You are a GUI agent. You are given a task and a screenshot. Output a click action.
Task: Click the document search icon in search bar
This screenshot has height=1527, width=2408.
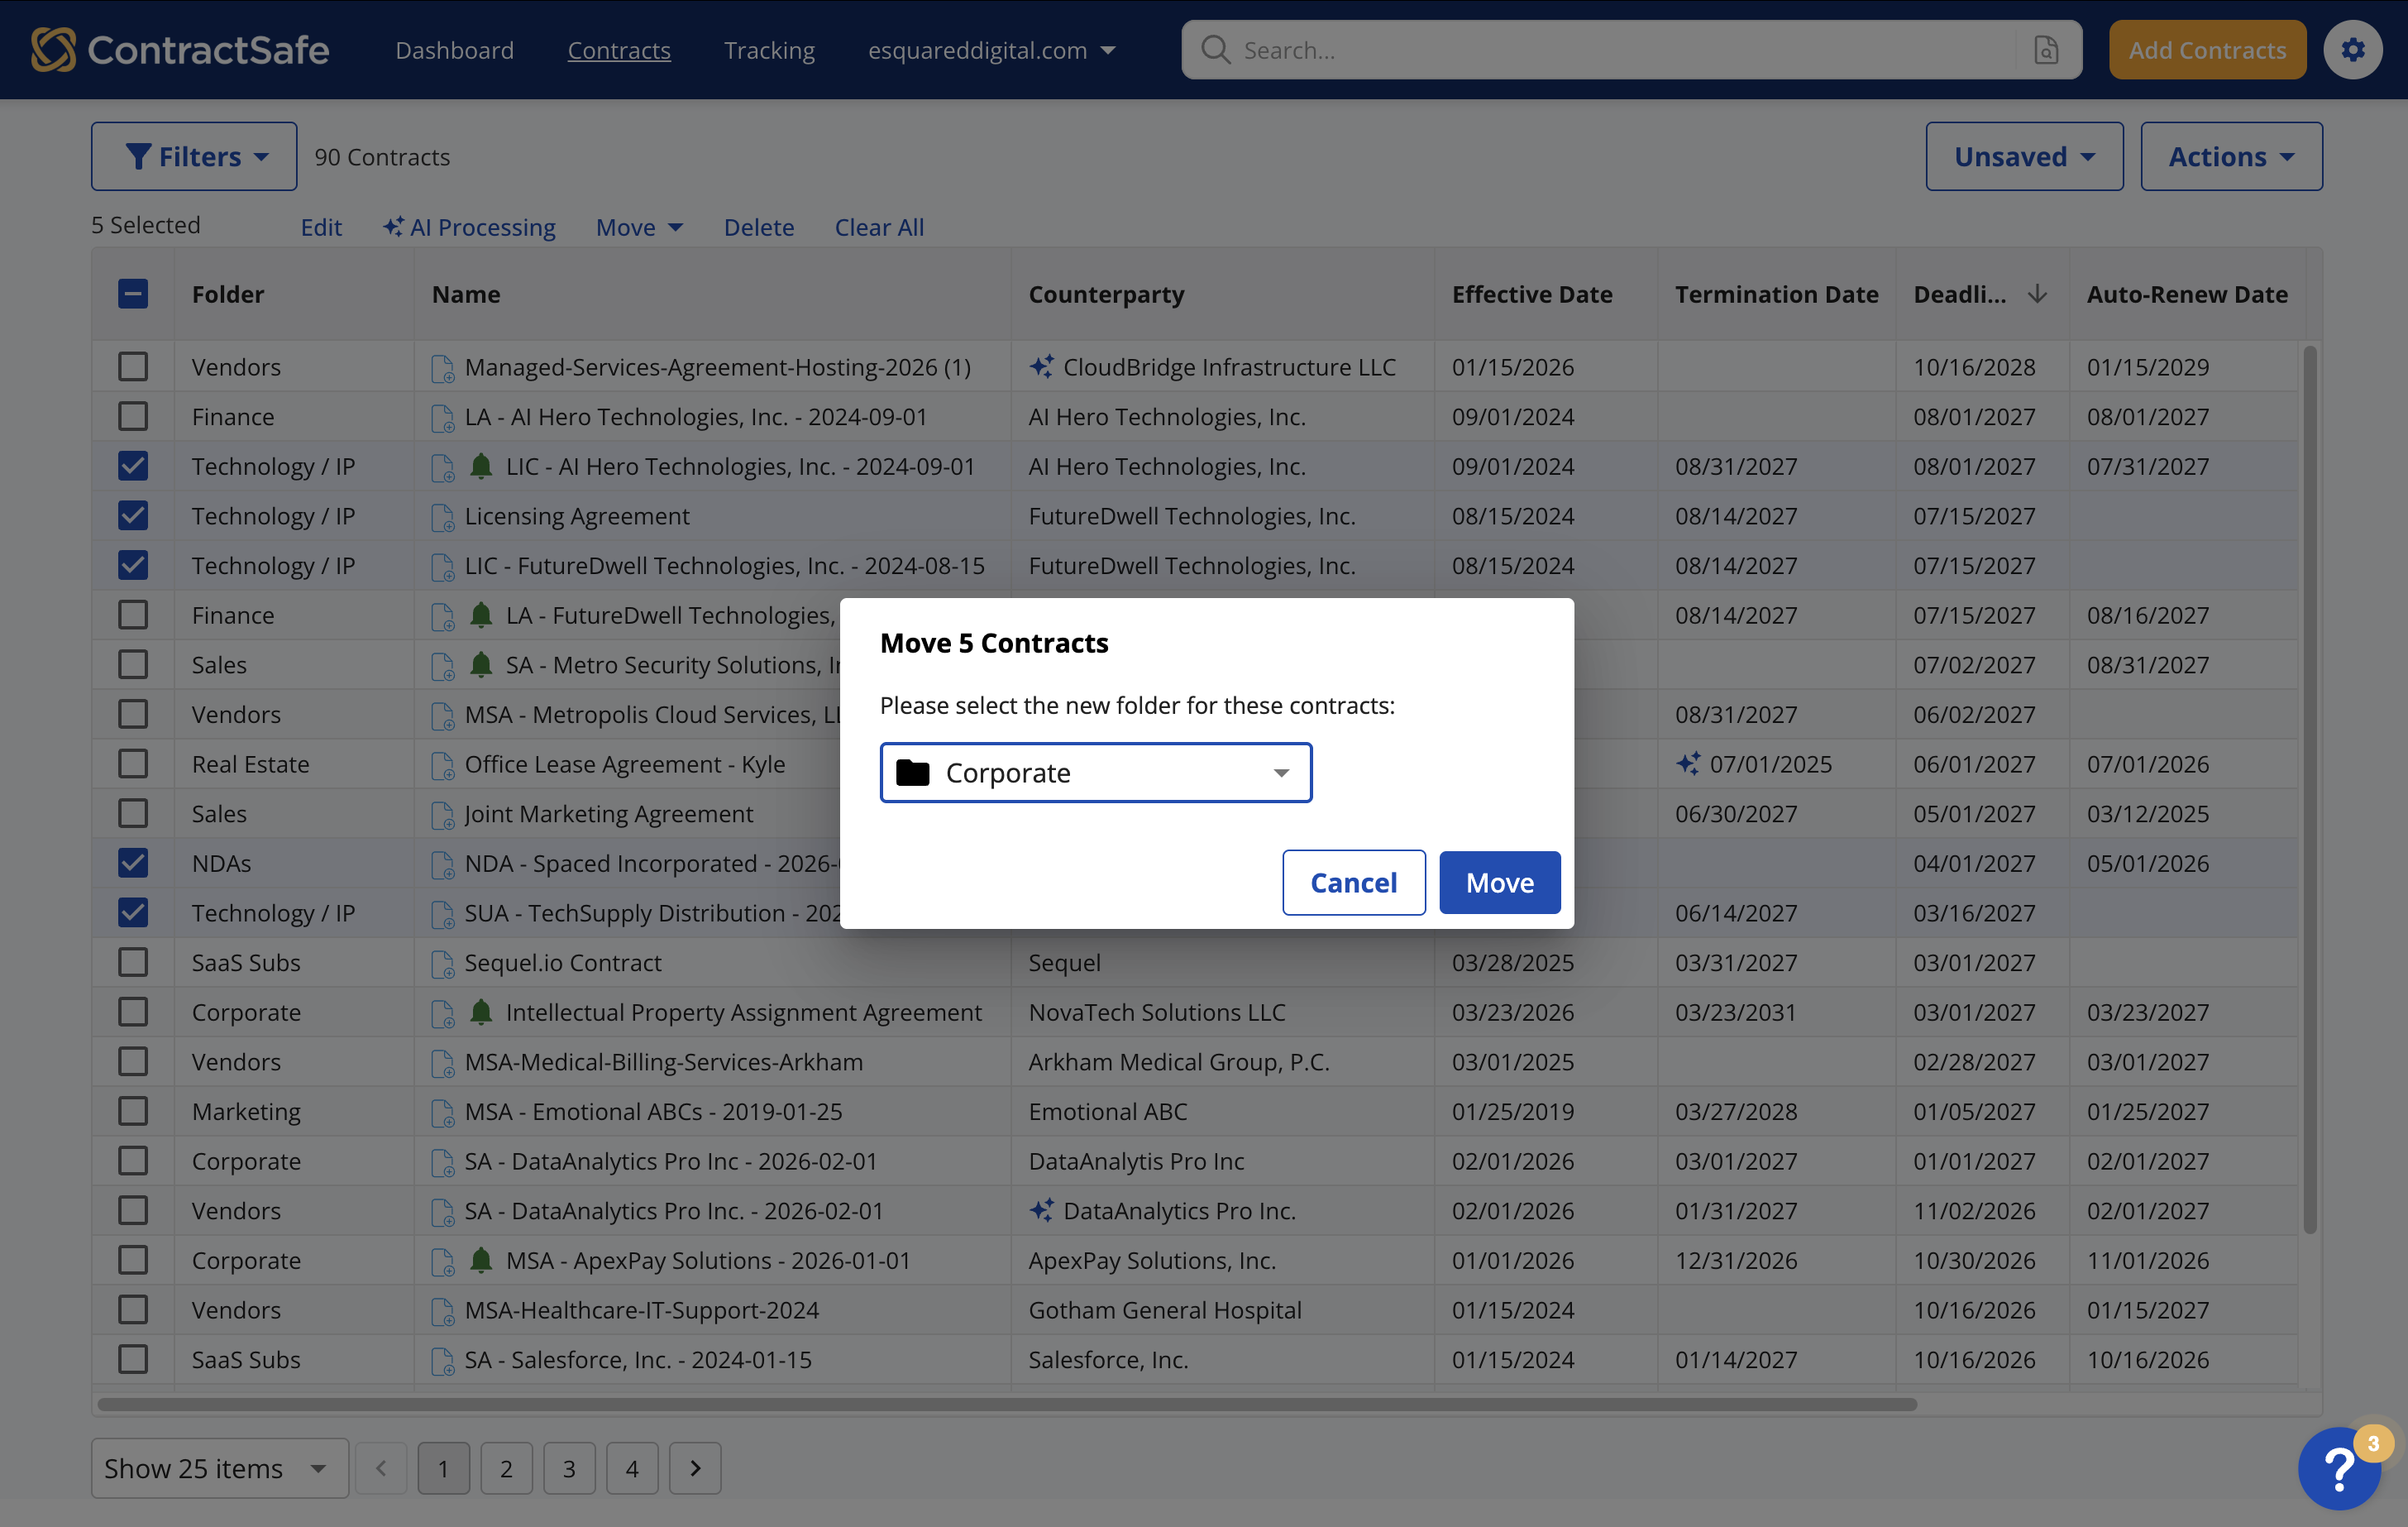coord(2046,49)
